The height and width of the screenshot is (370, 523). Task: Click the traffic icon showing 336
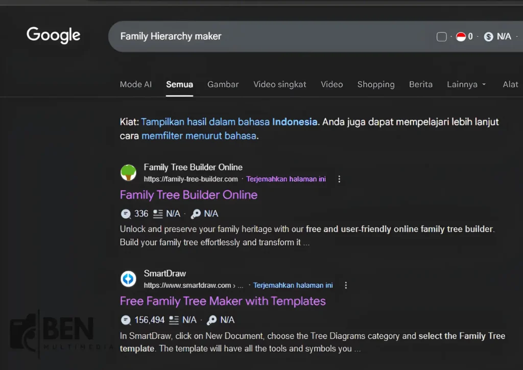point(126,213)
